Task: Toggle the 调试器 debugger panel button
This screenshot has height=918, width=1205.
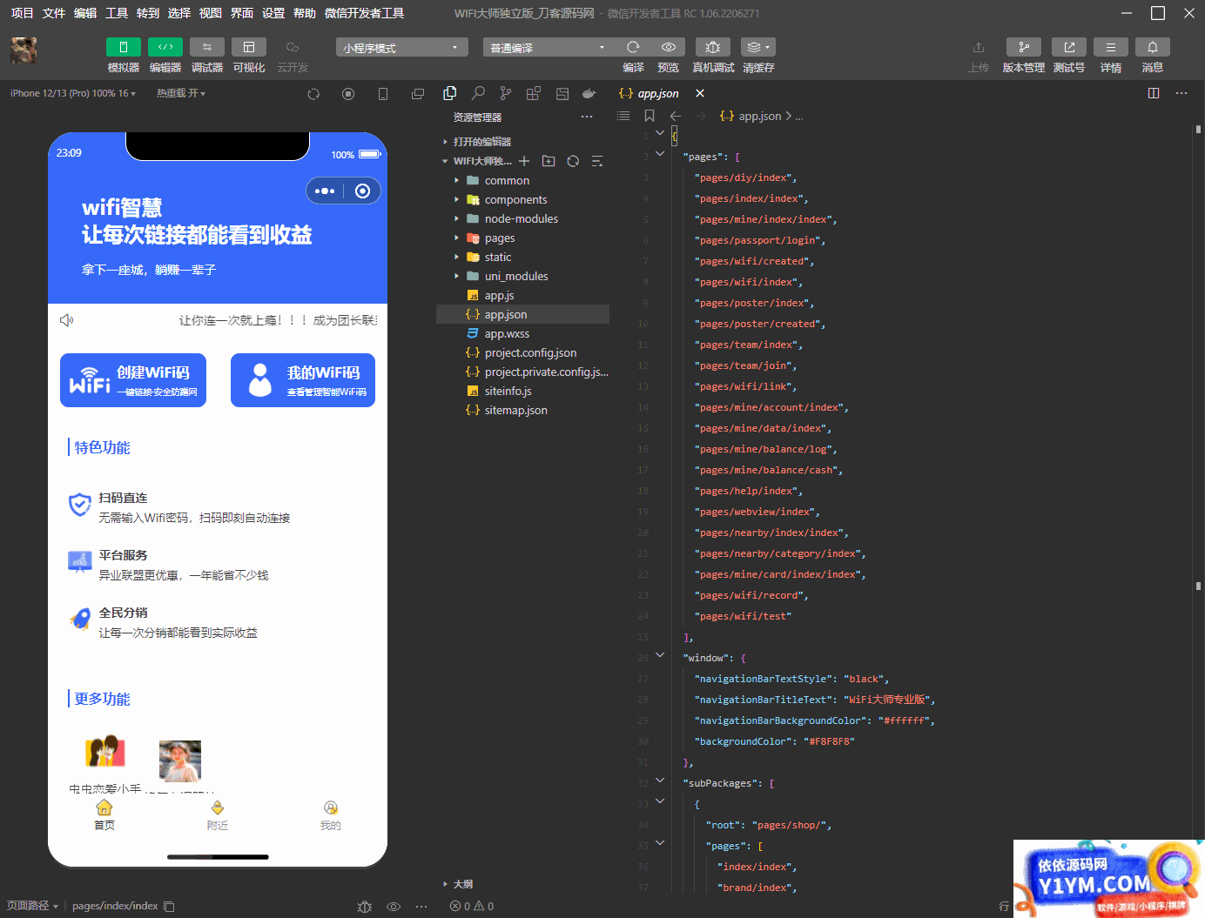Action: pyautogui.click(x=207, y=47)
